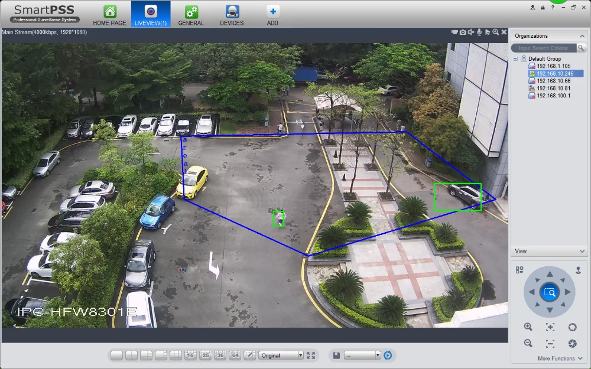
Task: Expand More Functions in the PTZ panel
Action: click(x=560, y=358)
